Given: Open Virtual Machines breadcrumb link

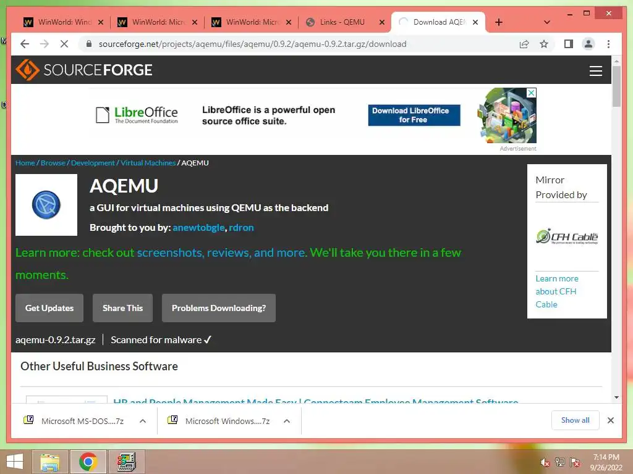Looking at the screenshot, I should pos(148,163).
